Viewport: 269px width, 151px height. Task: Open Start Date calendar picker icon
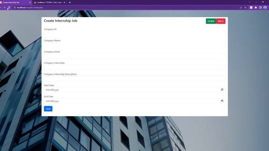pos(222,90)
